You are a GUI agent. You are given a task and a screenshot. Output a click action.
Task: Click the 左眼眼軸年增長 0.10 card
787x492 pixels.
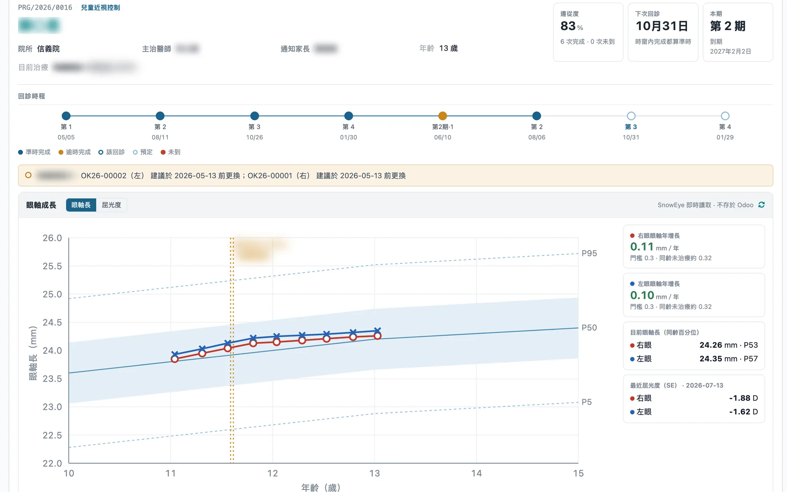click(694, 295)
